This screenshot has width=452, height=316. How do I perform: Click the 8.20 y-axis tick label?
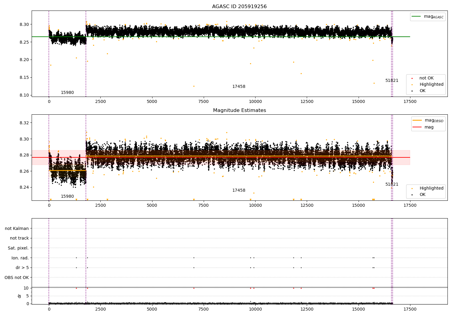click(24, 60)
